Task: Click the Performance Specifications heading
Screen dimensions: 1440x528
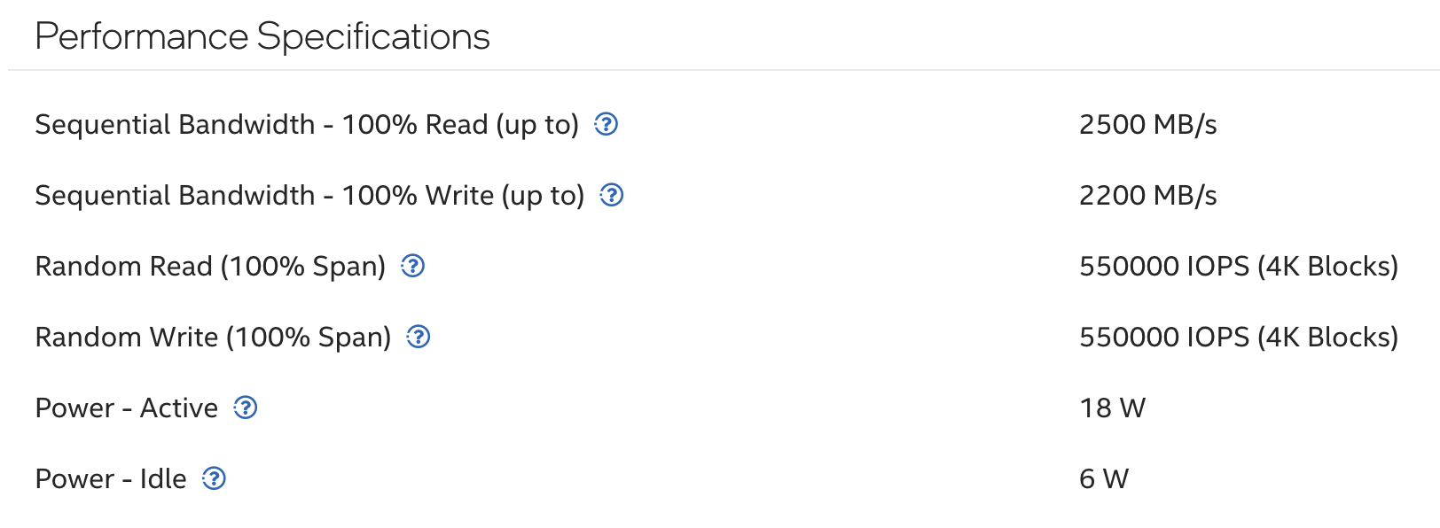Action: (x=262, y=37)
